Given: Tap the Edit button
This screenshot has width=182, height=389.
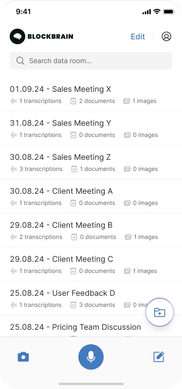Looking at the screenshot, I should [x=138, y=36].
